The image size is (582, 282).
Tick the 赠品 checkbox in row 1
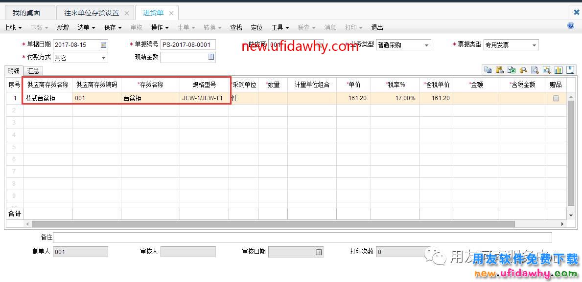click(x=556, y=98)
